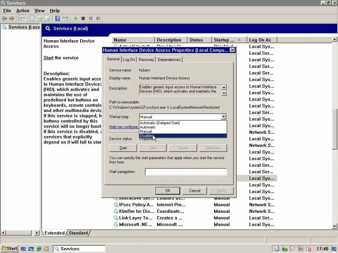The image size is (338, 253).
Task: Choose Disabled startup type option
Action: pos(183,136)
